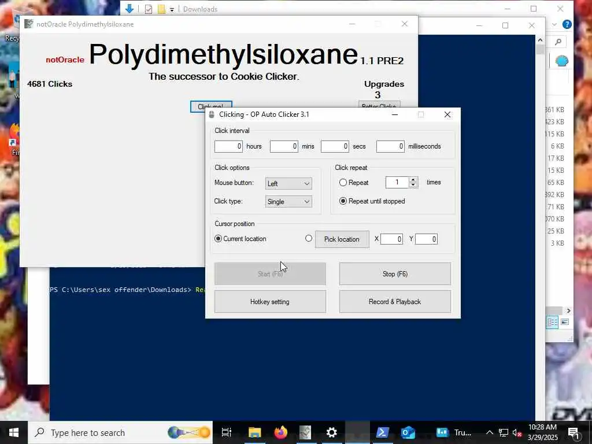Click the notOracle red label

(x=65, y=60)
